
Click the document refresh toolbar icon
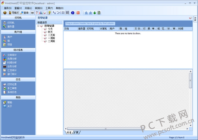coord(99,13)
